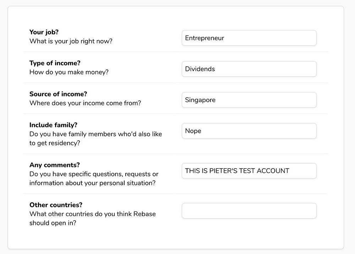Click the 'Source of income?' heading label
This screenshot has width=355, height=254.
click(x=58, y=94)
